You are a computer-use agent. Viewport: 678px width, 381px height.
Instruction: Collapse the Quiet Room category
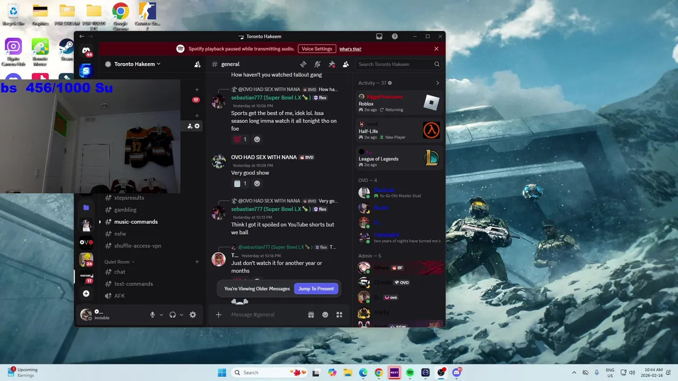click(119, 262)
